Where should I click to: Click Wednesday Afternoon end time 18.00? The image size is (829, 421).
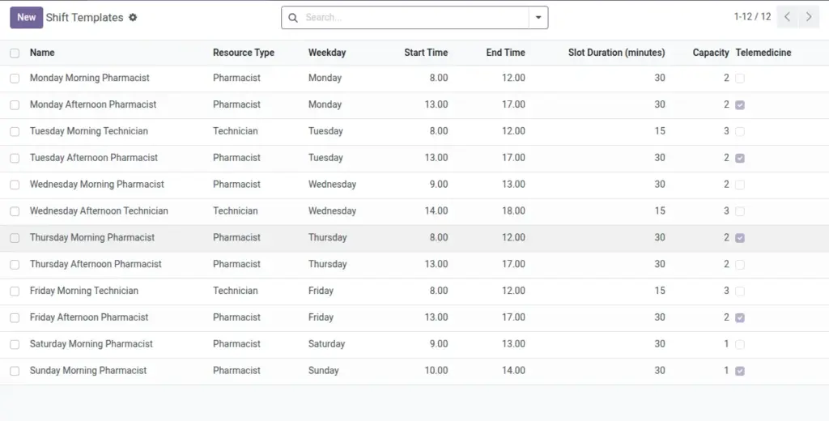click(x=513, y=210)
